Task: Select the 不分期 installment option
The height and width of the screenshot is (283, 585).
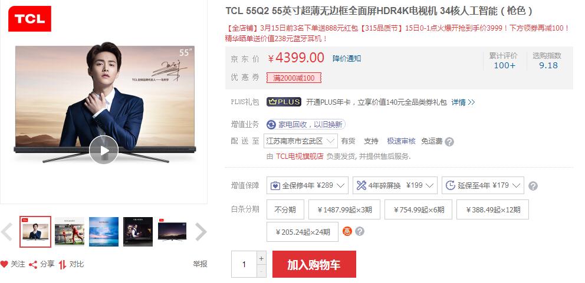Action: [x=285, y=209]
